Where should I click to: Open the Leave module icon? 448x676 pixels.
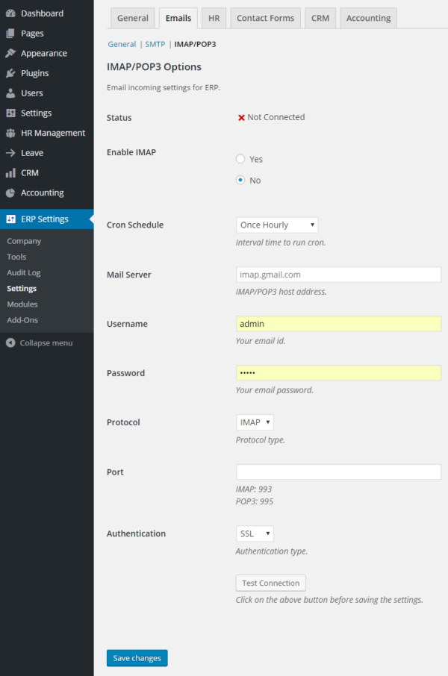pyautogui.click(x=10, y=152)
